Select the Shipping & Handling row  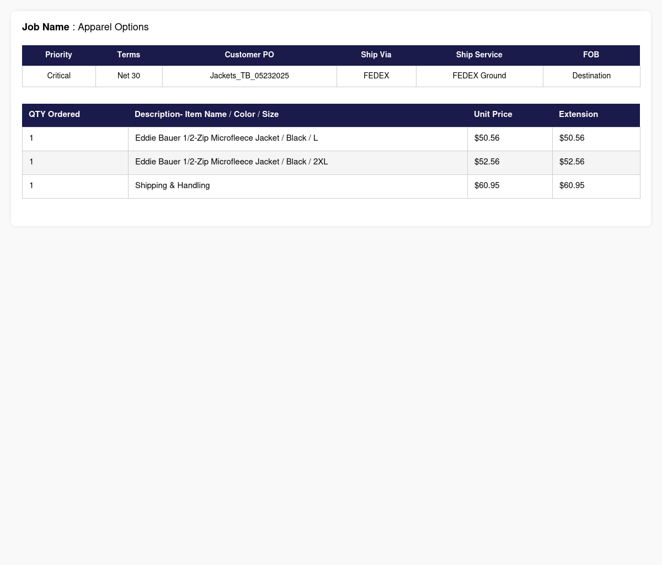pyautogui.click(x=331, y=186)
